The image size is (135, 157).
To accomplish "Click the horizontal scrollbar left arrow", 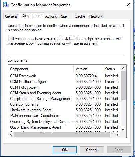I will point(11,135).
